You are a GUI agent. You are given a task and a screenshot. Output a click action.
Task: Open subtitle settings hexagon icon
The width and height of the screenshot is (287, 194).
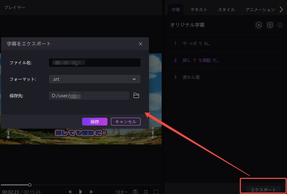point(270,25)
